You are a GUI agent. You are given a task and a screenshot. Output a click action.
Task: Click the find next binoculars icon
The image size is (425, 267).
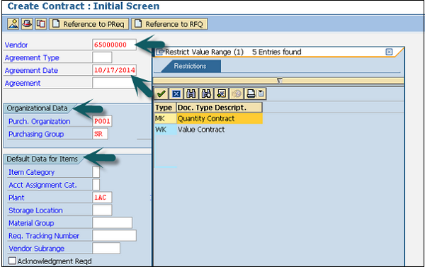coord(206,93)
